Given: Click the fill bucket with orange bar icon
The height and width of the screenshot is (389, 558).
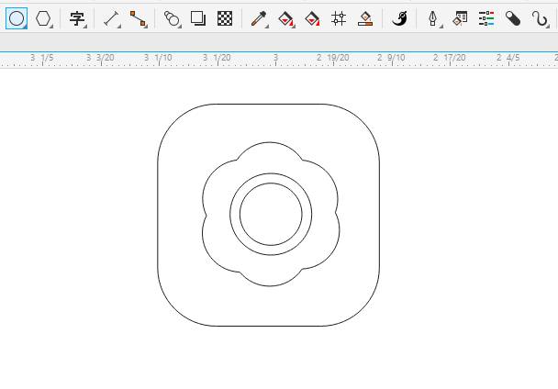Looking at the screenshot, I should tap(365, 18).
